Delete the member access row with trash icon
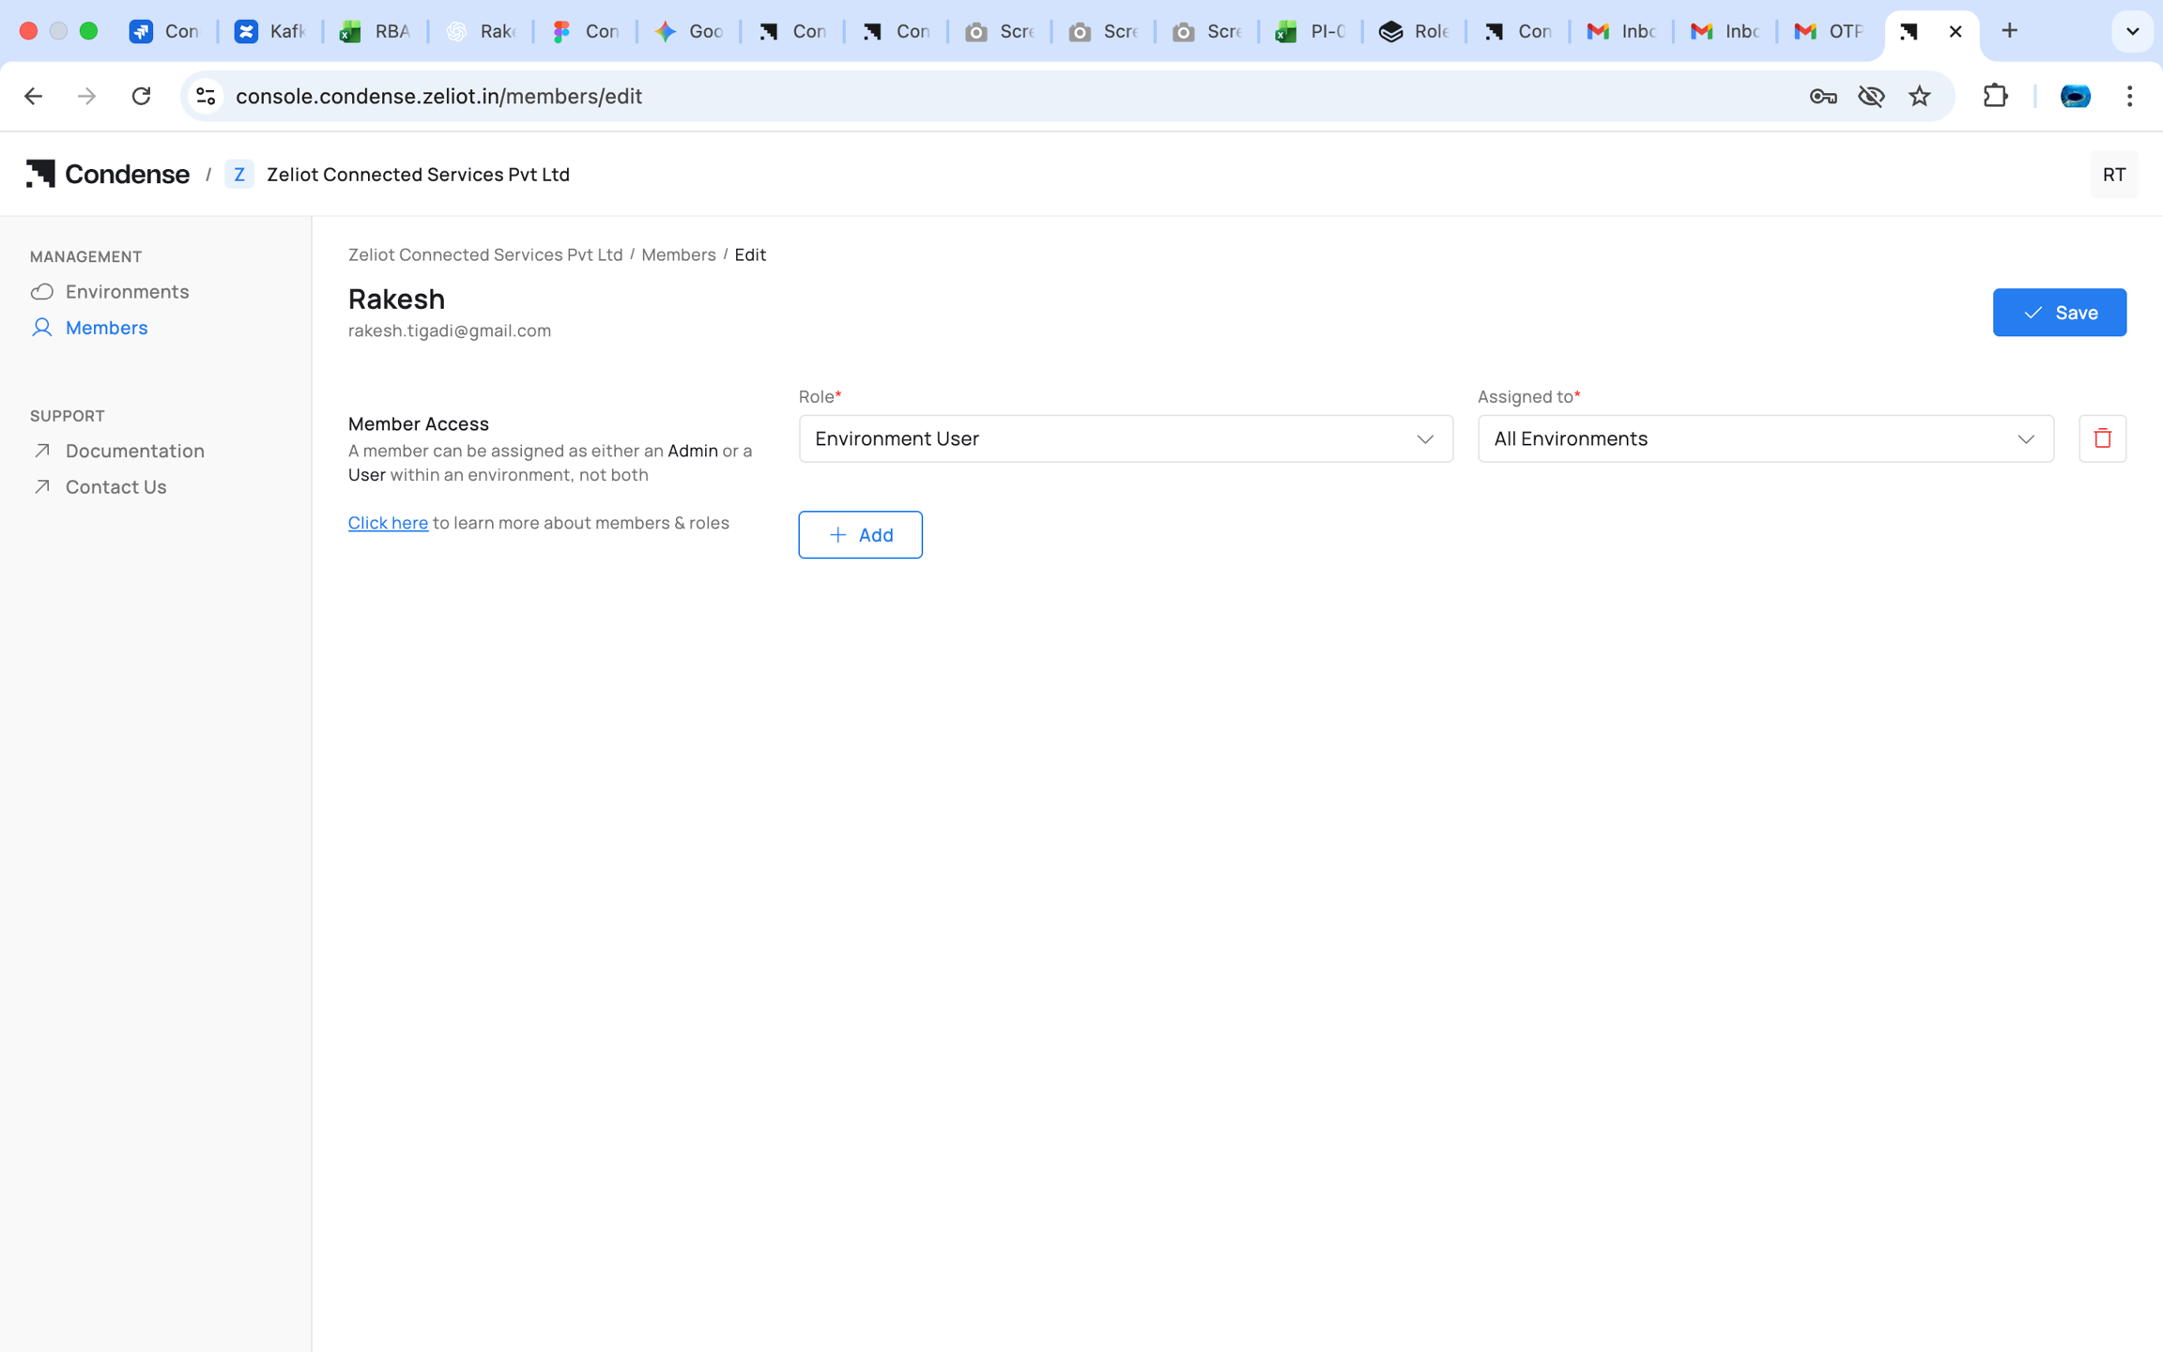The height and width of the screenshot is (1352, 2163). click(x=2102, y=438)
